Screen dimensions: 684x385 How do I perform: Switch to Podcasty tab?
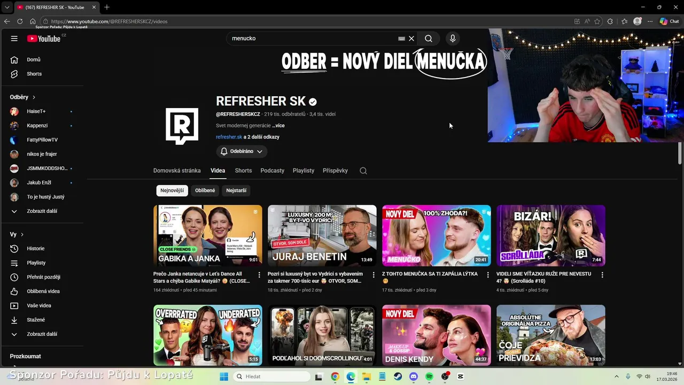pyautogui.click(x=273, y=171)
